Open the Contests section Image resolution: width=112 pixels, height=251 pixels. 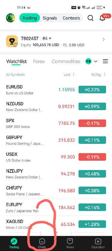pos(71,18)
